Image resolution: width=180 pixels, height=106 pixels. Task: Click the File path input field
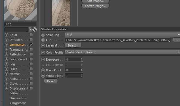(x=118, y=40)
